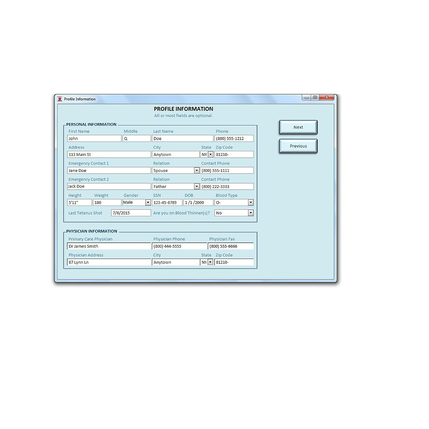The height and width of the screenshot is (429, 429).
Task: Click the SSN input field
Action: [x=167, y=203]
